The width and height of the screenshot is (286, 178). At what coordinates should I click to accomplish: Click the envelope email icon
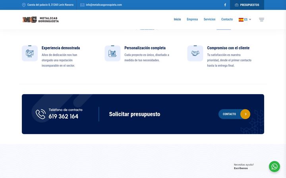click(82, 5)
